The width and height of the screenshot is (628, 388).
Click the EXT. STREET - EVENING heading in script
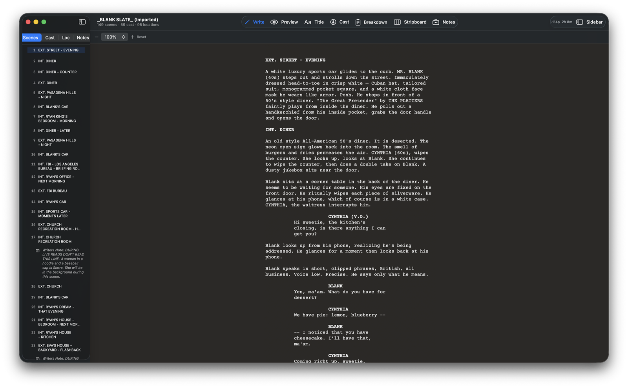click(295, 60)
